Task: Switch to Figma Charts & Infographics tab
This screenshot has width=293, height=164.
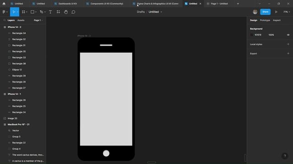Action: pyautogui.click(x=156, y=4)
